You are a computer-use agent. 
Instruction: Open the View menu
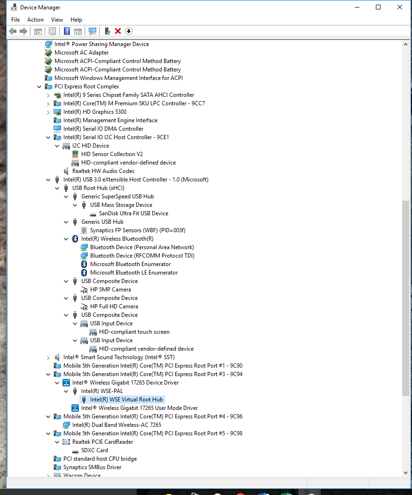57,20
